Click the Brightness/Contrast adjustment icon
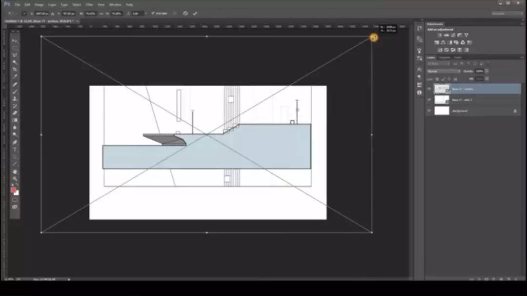The image size is (527, 296). tap(439, 35)
